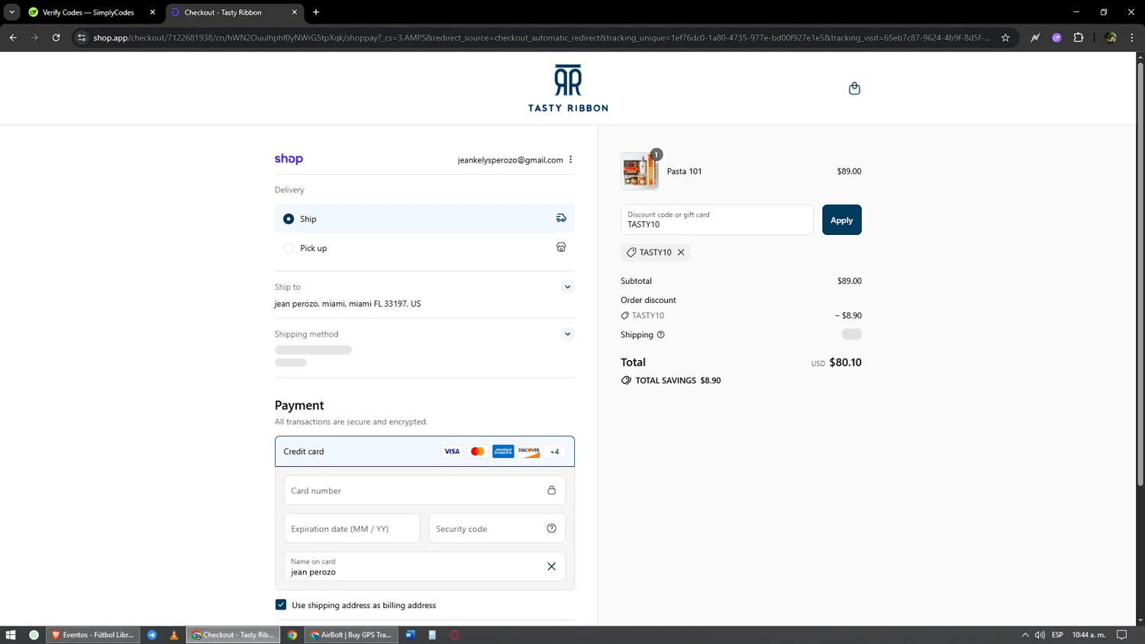Click the store icon on Pick up row
This screenshot has height=644, width=1145.
(561, 247)
